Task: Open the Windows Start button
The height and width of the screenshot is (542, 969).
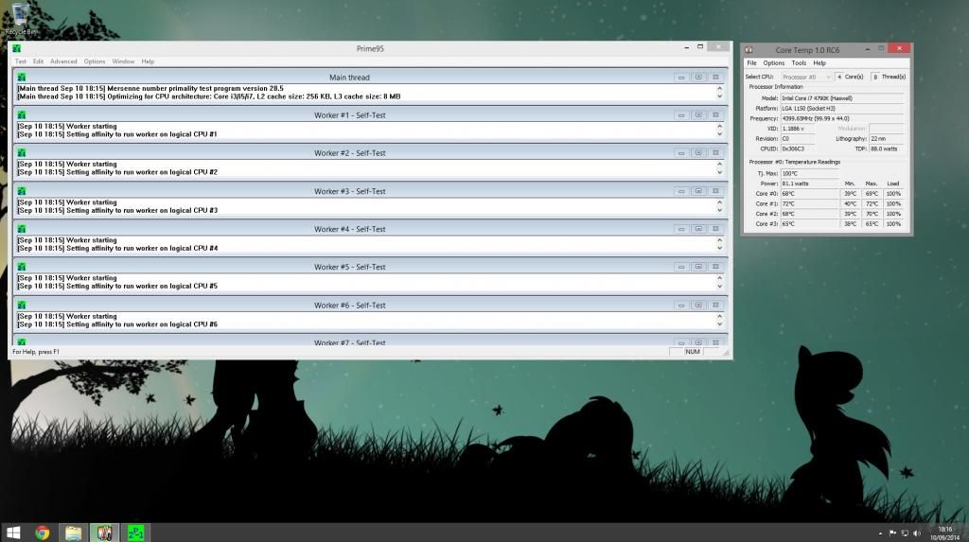Action: tap(13, 533)
